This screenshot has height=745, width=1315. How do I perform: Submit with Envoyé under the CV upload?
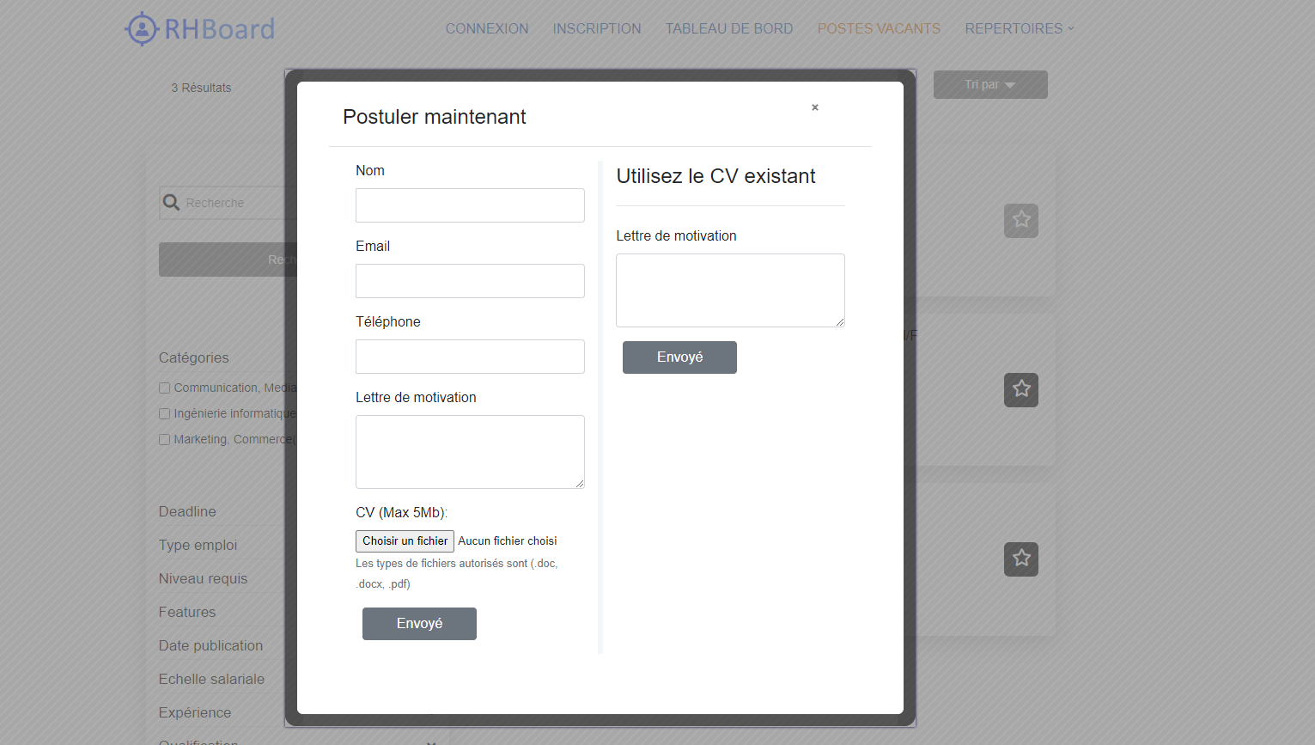point(419,624)
